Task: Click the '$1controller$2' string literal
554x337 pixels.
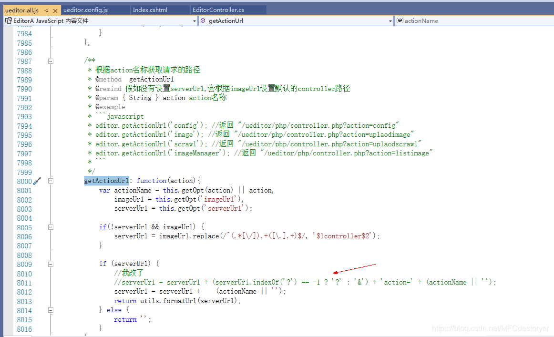Action: pos(344,236)
